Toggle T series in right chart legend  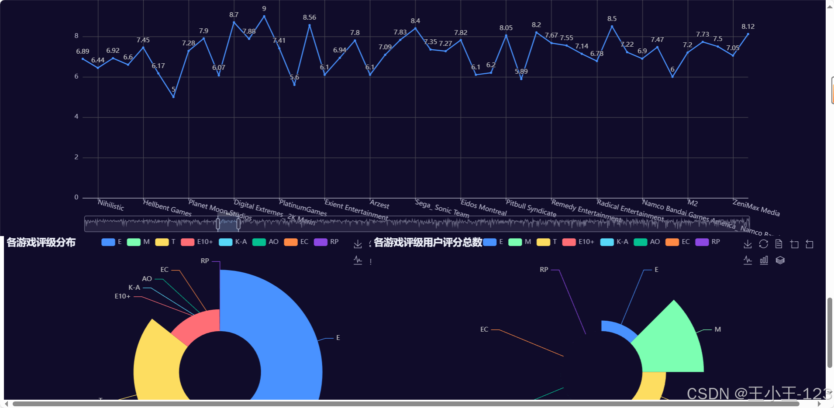547,242
